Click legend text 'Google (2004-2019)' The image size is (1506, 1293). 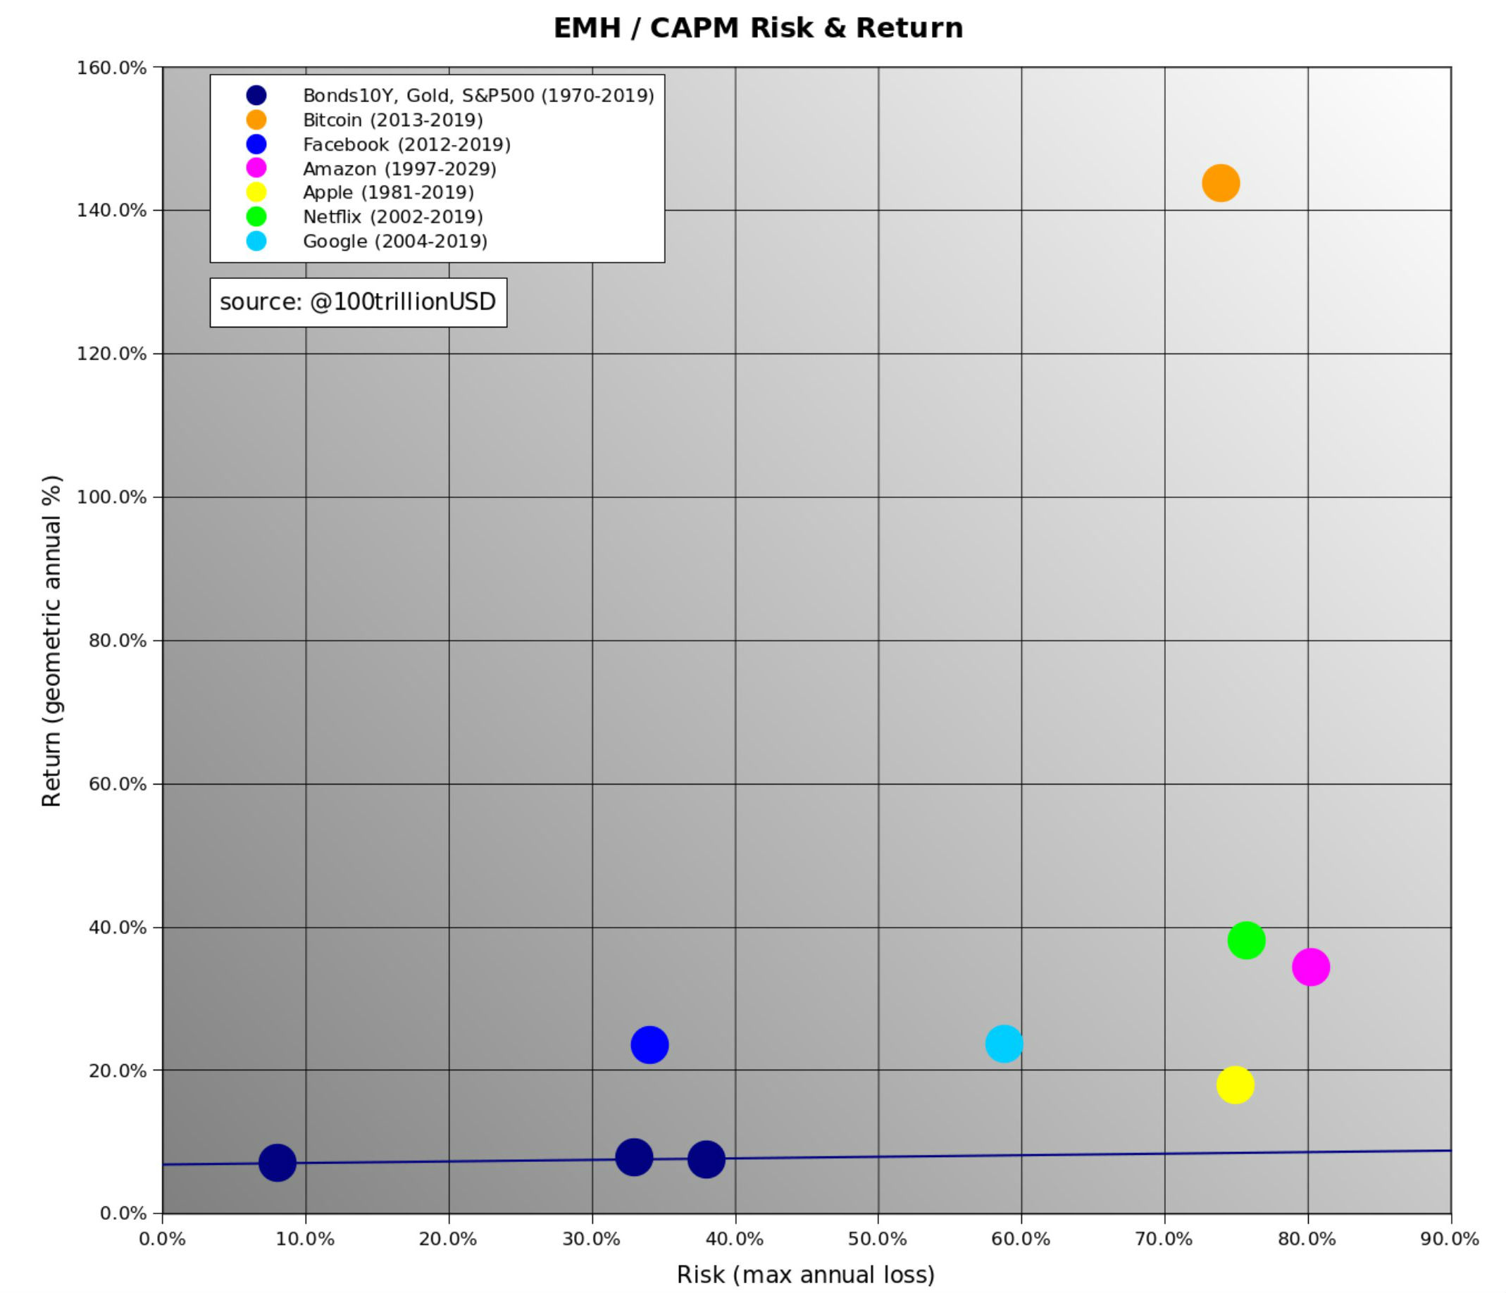pyautogui.click(x=394, y=242)
